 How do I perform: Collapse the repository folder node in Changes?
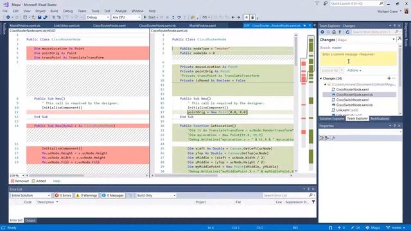(x=325, y=84)
